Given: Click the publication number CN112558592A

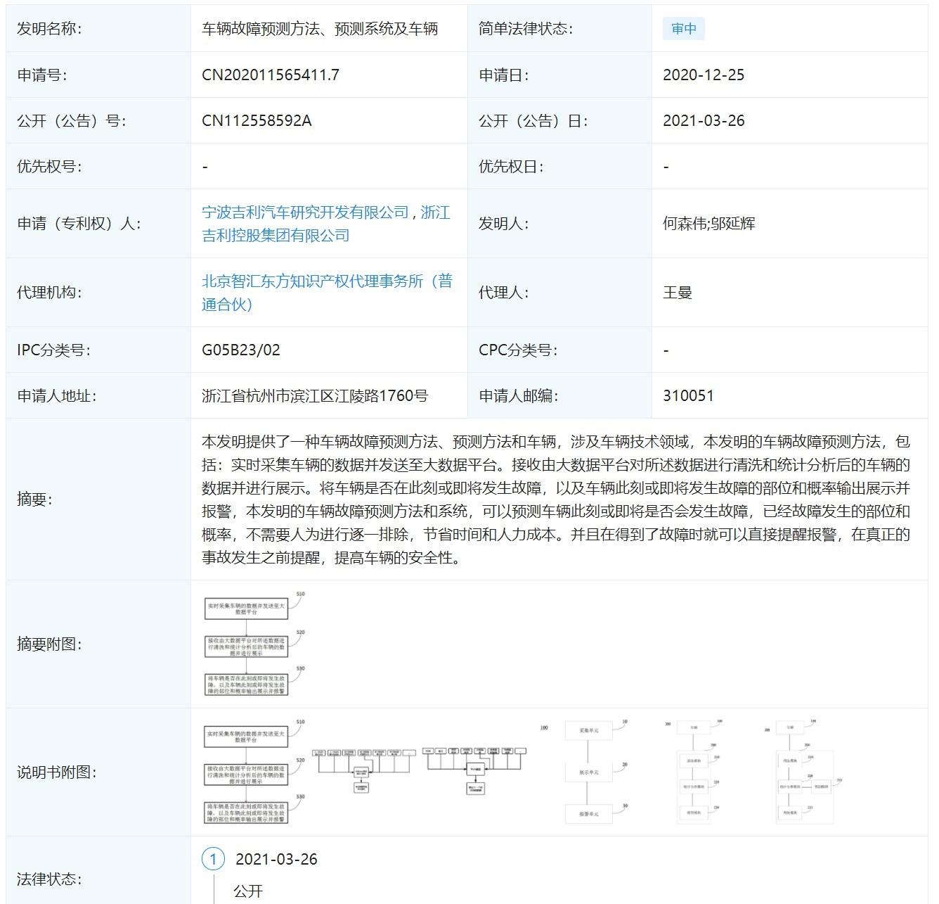Looking at the screenshot, I should pos(257,120).
